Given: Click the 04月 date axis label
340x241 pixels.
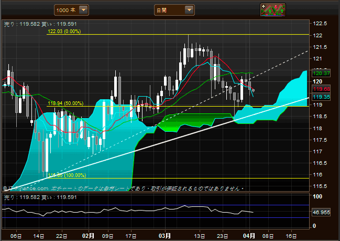Looking at the screenshot, I should 249,236.
